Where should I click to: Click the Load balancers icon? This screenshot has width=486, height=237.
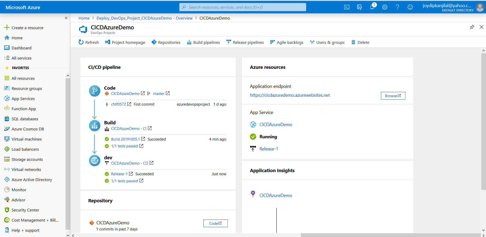click(7, 149)
